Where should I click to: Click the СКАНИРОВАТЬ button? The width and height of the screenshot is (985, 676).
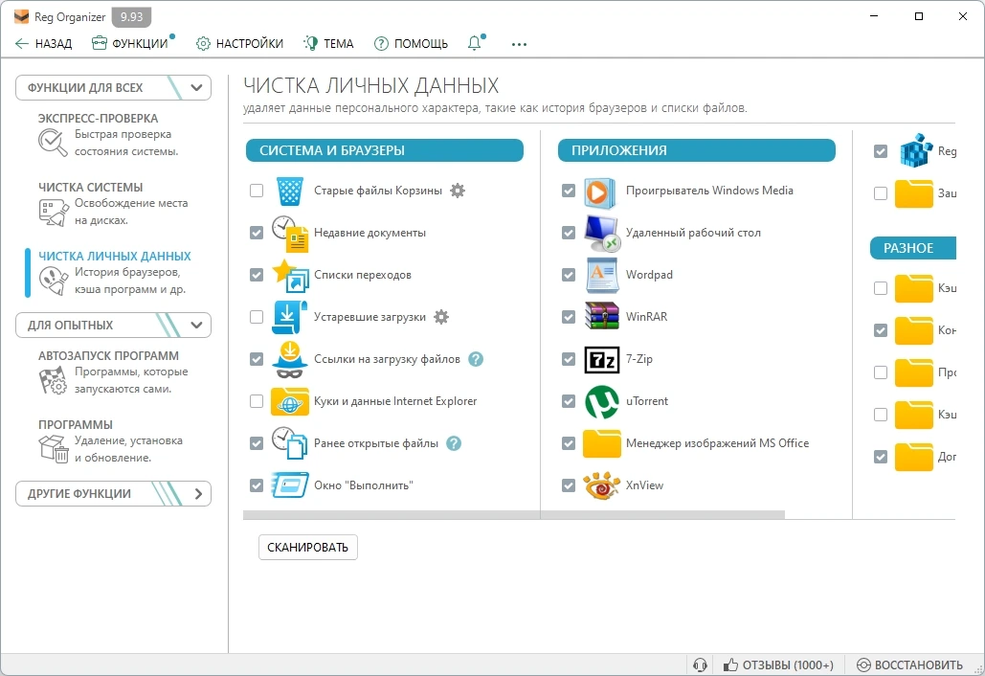click(308, 547)
